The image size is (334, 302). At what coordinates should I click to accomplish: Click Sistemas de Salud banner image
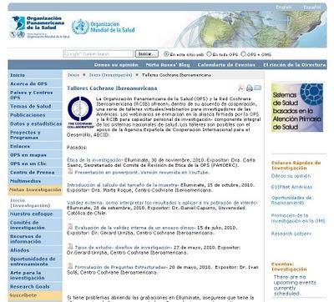[297, 108]
